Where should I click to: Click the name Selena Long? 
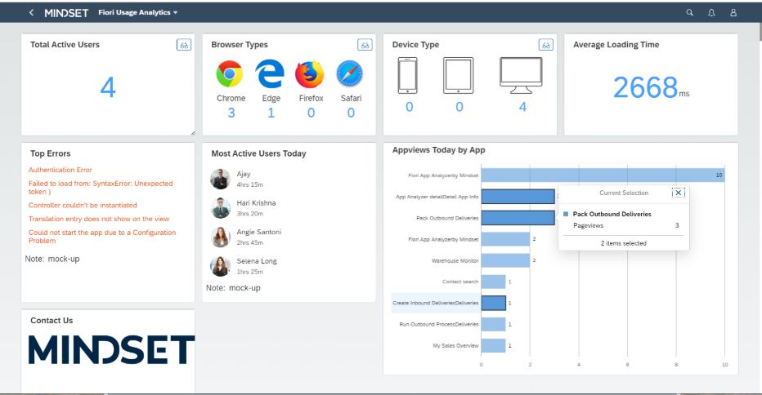click(x=257, y=261)
